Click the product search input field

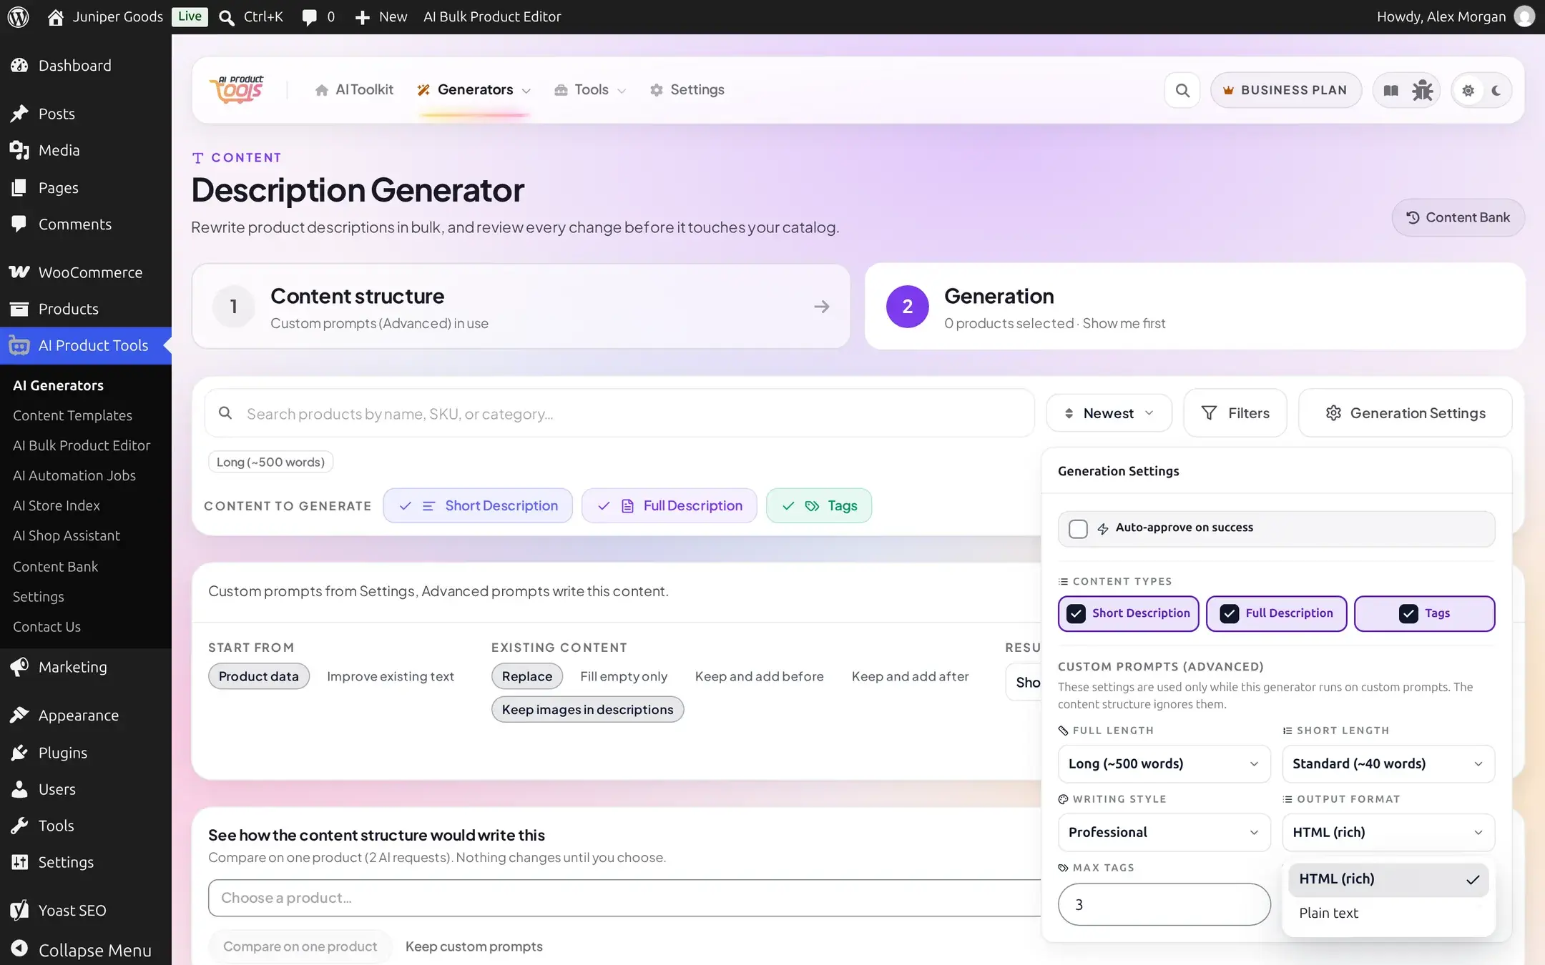click(x=619, y=413)
